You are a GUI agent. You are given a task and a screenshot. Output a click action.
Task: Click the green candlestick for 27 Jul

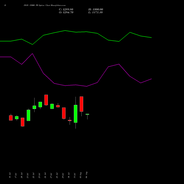pos(52,106)
